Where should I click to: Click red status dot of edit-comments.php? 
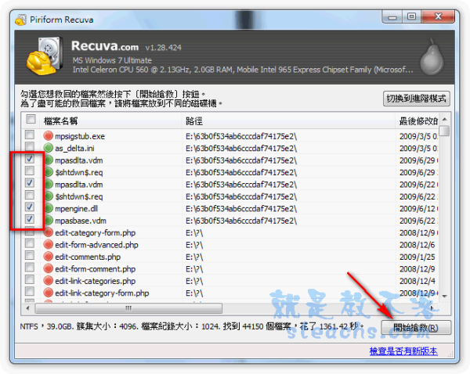coord(48,257)
